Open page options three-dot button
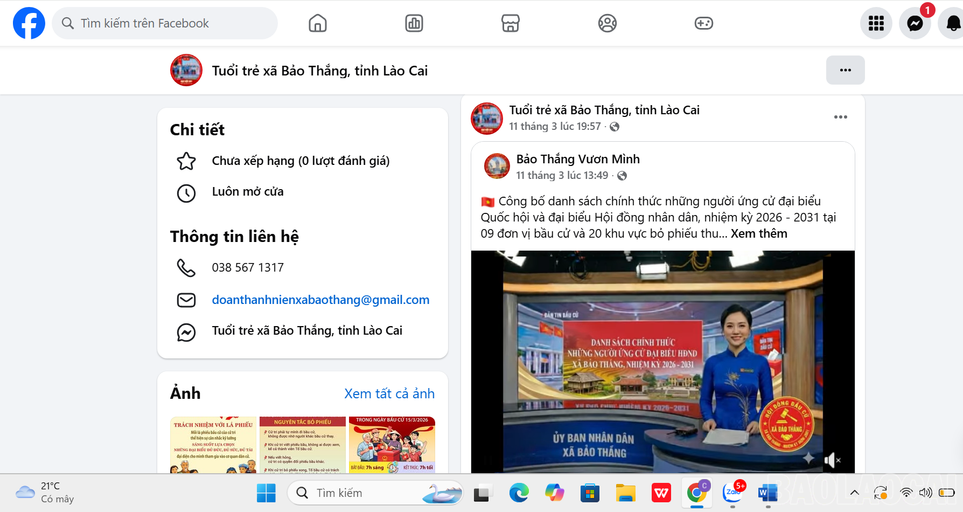The height and width of the screenshot is (512, 963). [845, 70]
